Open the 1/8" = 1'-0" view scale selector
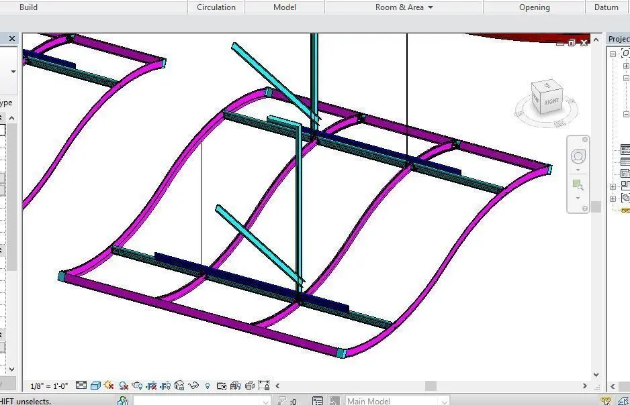Image resolution: width=630 pixels, height=405 pixels. click(x=49, y=386)
